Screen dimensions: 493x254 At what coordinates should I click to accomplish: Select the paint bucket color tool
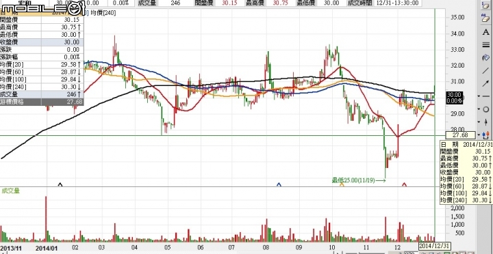click(485, 57)
